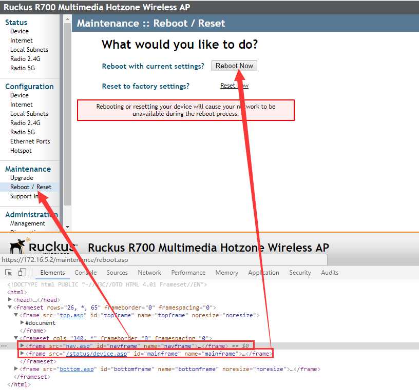The width and height of the screenshot is (419, 390).
Task: Expand the bottomframe frame node
Action: click(x=16, y=368)
